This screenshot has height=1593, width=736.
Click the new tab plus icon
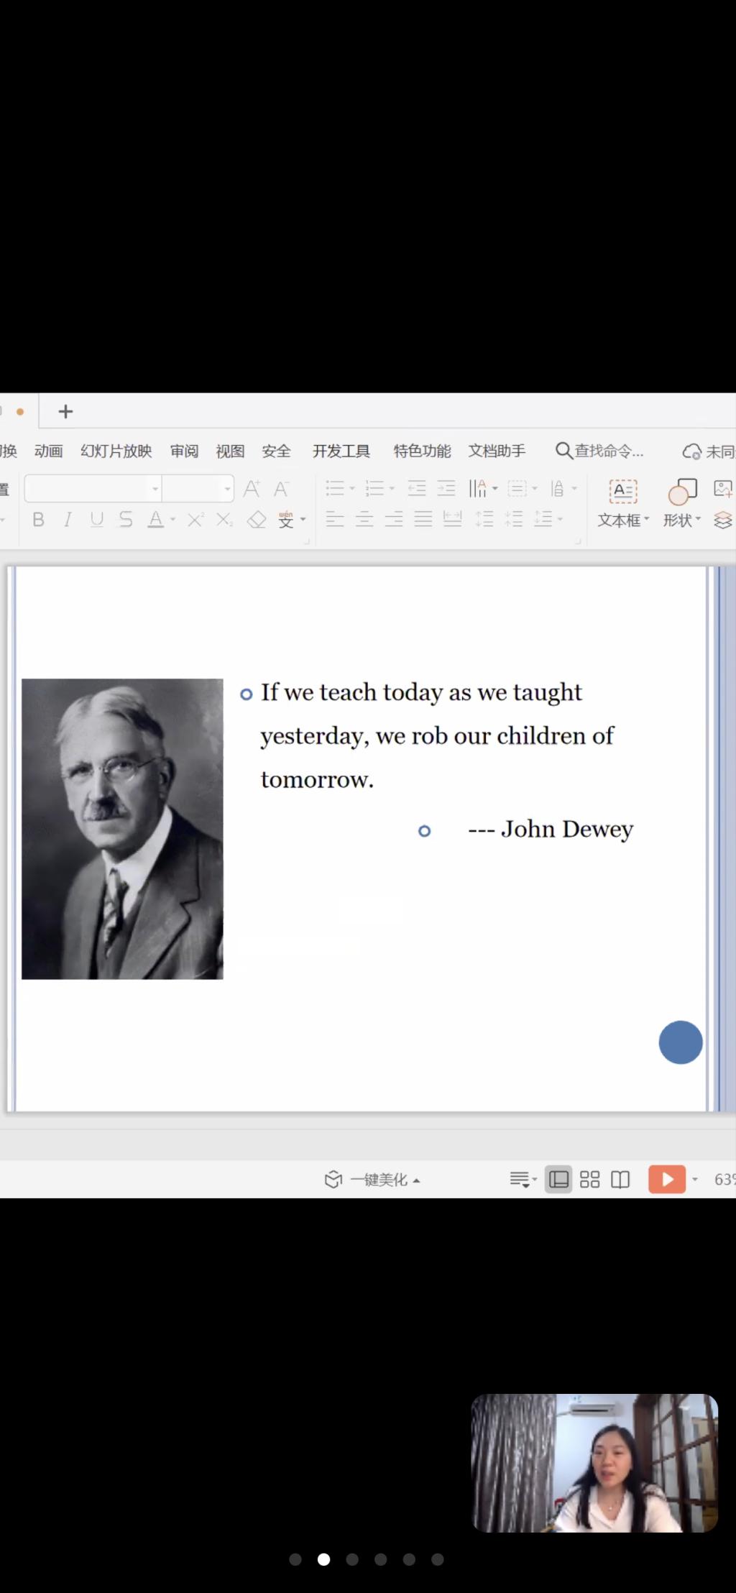click(x=65, y=411)
